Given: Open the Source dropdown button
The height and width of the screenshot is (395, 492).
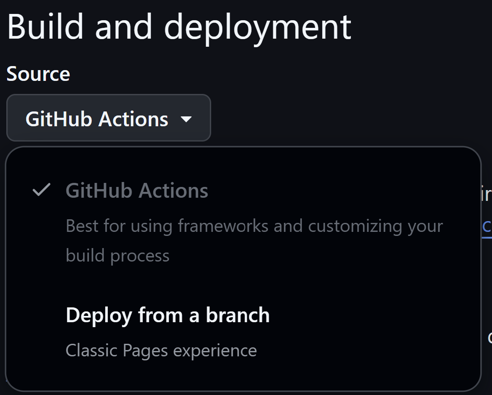Looking at the screenshot, I should coord(108,118).
